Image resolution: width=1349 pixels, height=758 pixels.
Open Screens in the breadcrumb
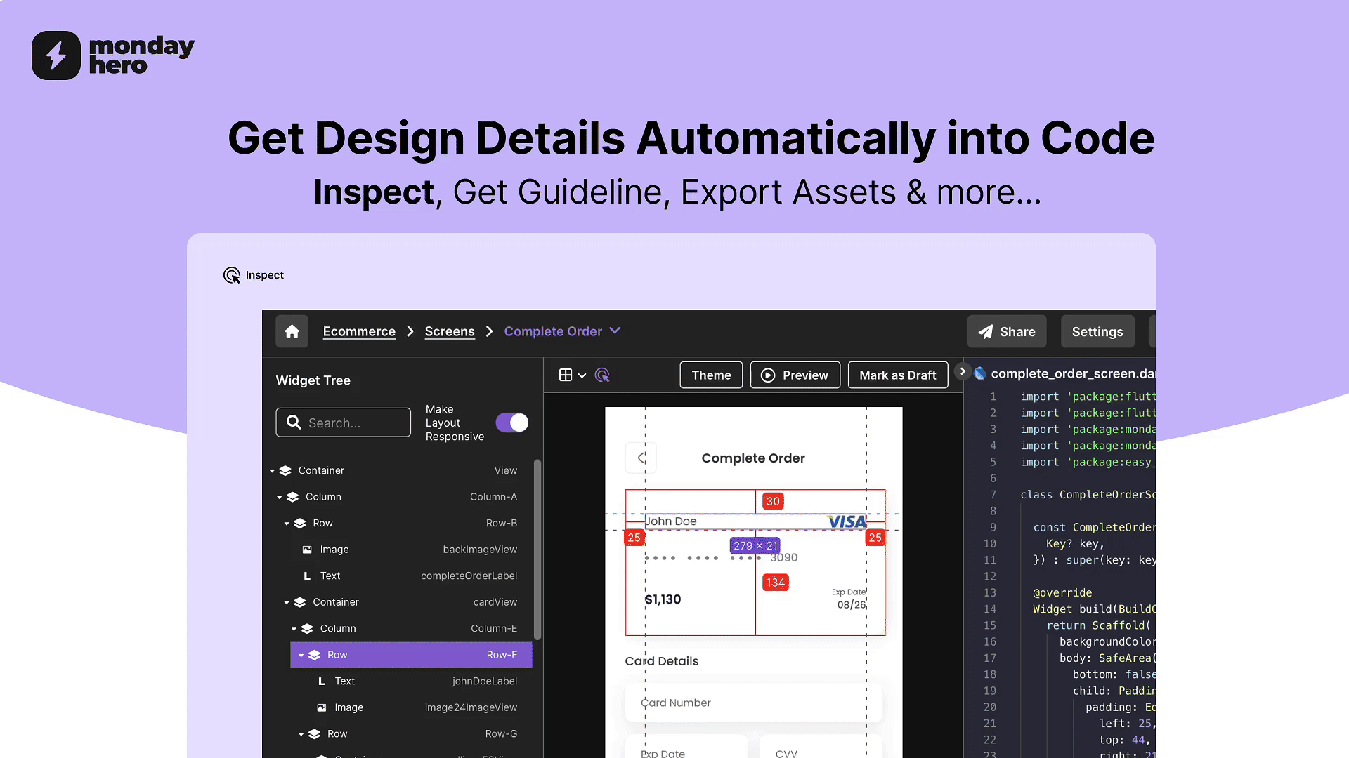click(x=450, y=331)
